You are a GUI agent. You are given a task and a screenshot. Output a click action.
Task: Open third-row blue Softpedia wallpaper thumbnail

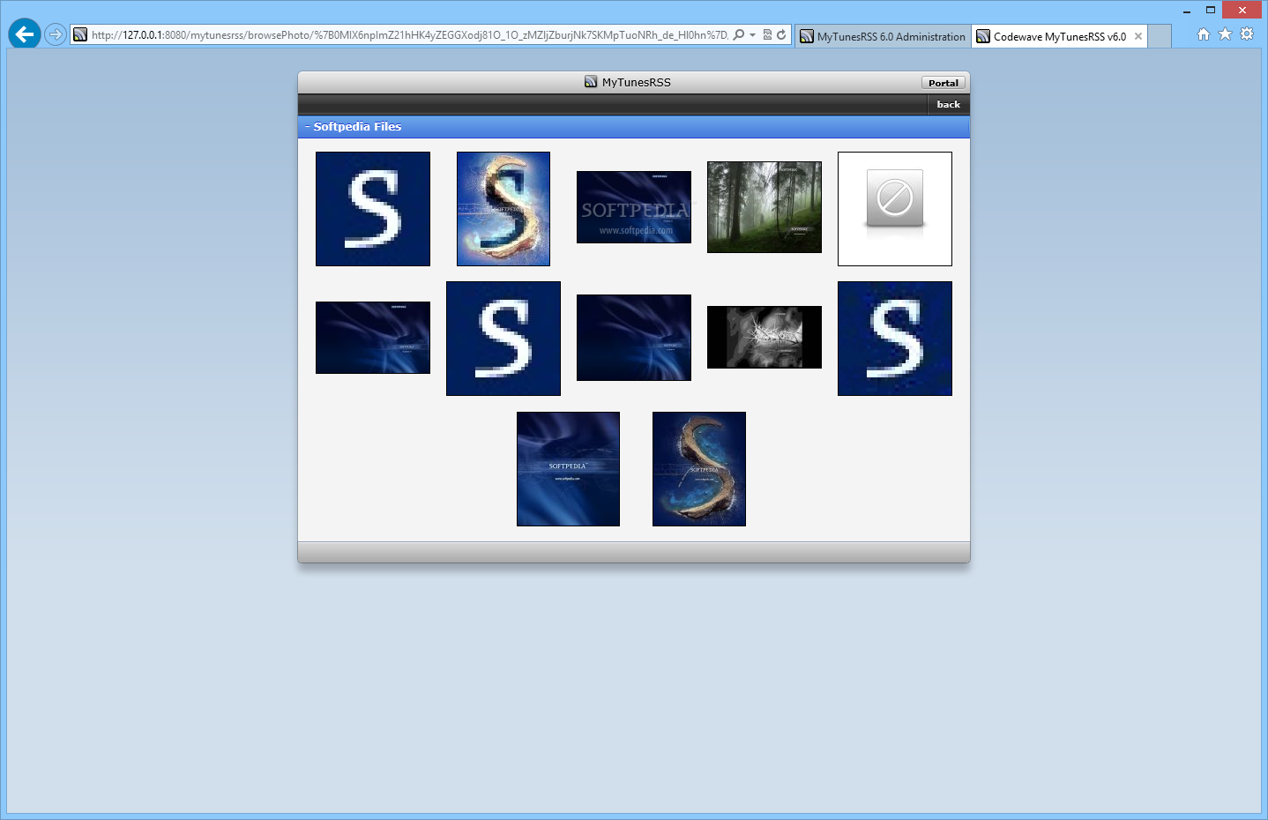(568, 469)
